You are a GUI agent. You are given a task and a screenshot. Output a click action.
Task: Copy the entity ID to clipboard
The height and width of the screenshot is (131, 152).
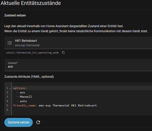coord(63,53)
